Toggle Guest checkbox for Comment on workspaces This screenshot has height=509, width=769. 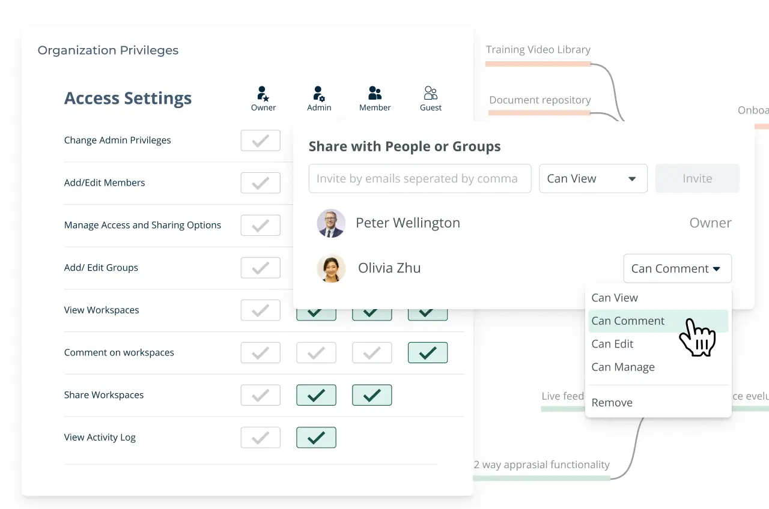pyautogui.click(x=427, y=353)
